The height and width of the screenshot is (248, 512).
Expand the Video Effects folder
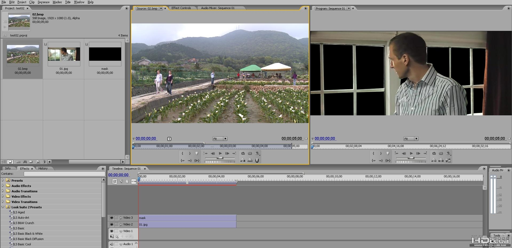point(3,196)
